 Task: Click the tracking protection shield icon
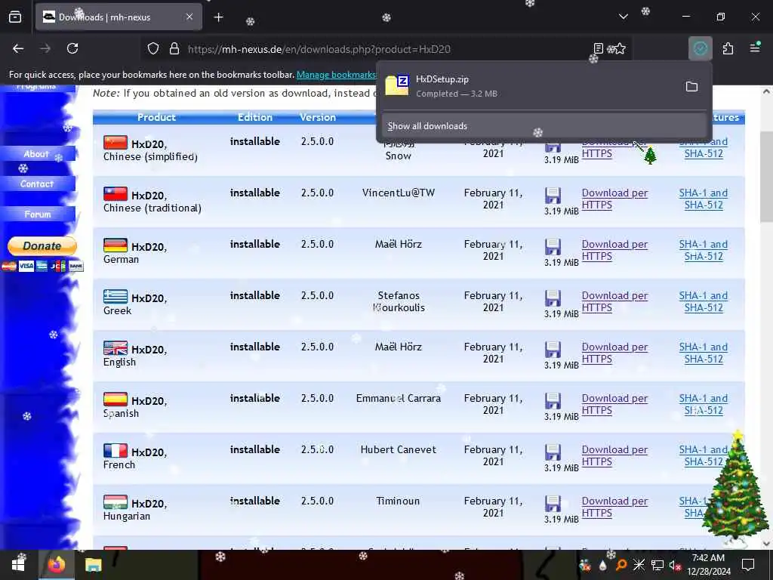click(x=153, y=49)
